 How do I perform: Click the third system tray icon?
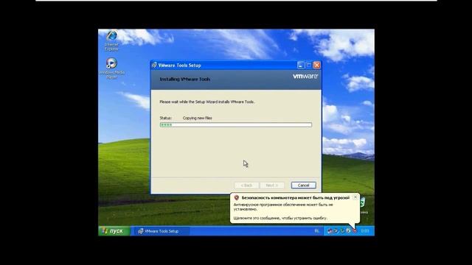(x=342, y=230)
